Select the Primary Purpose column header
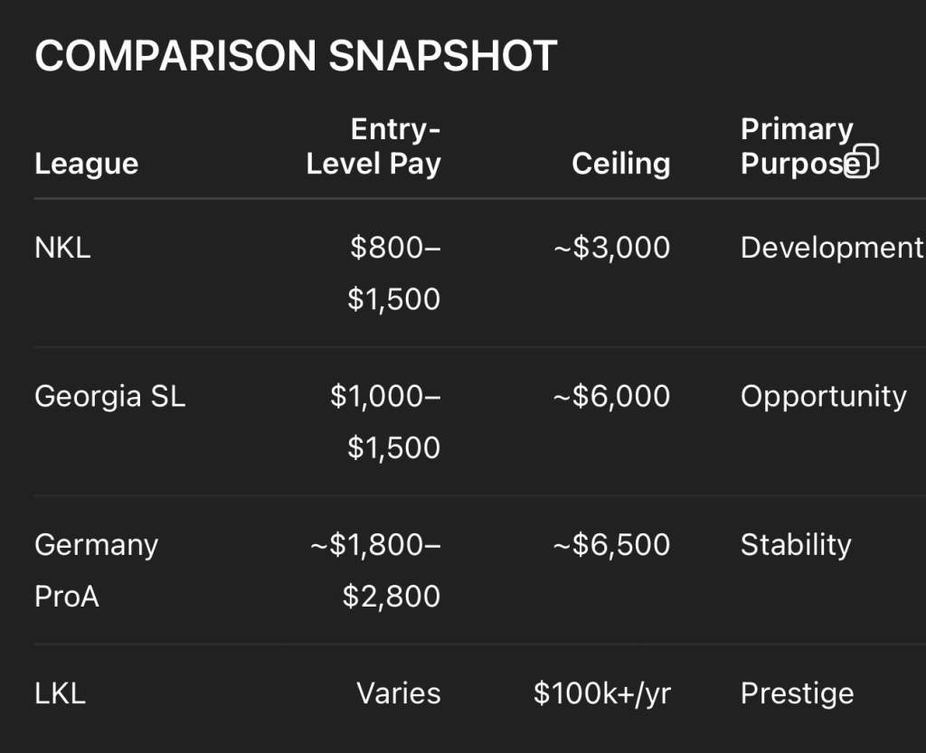Screen dimensions: 926x753 (796, 146)
